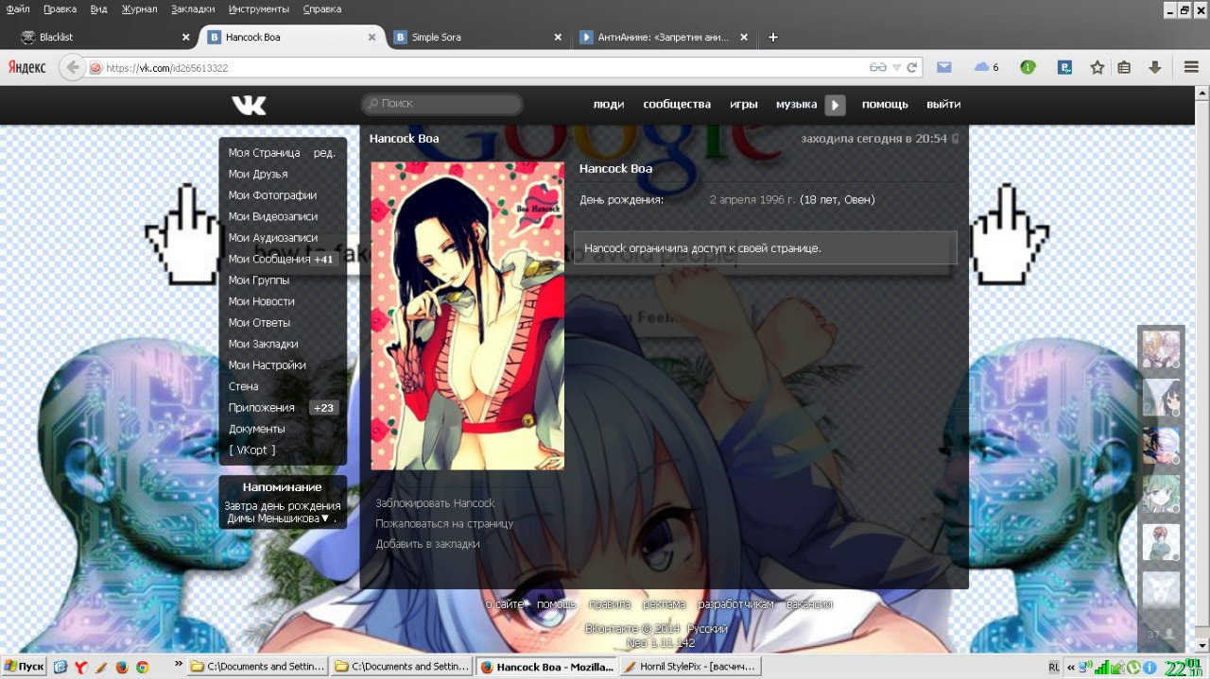Open downloads with the arrow icon
The width and height of the screenshot is (1210, 679).
[x=1154, y=67]
